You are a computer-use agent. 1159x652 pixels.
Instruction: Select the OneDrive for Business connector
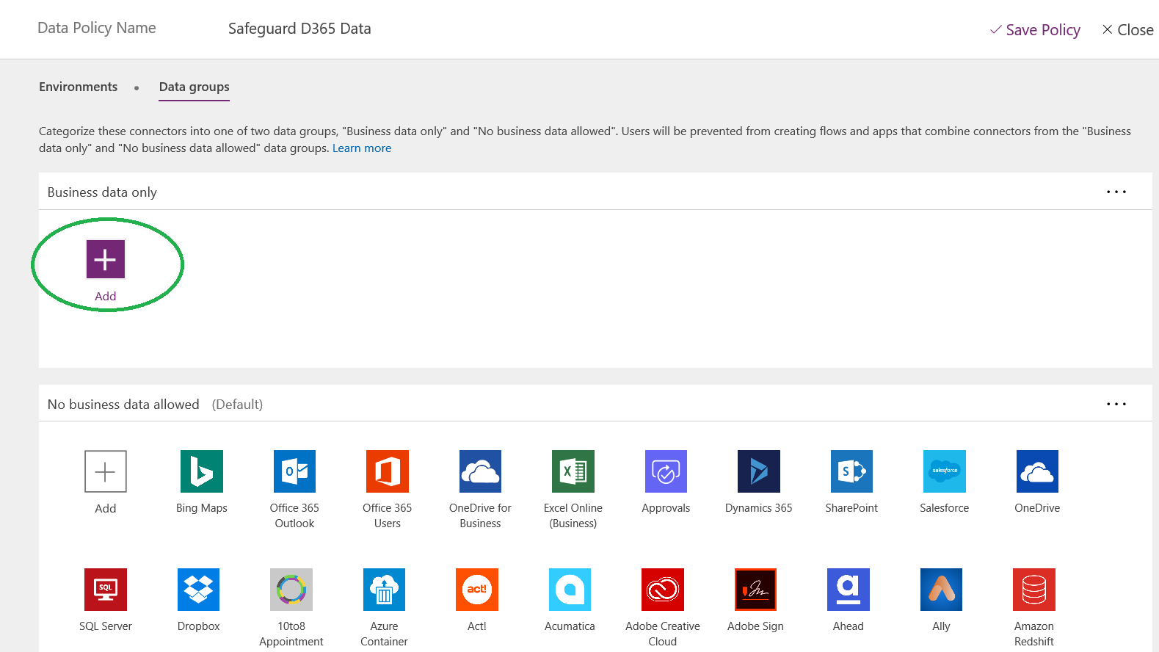(480, 471)
